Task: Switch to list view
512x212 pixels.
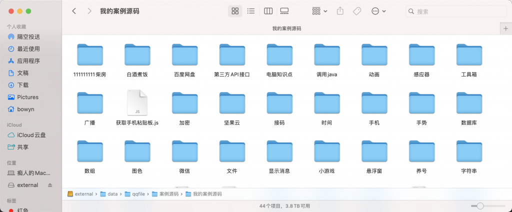Action: [251, 11]
